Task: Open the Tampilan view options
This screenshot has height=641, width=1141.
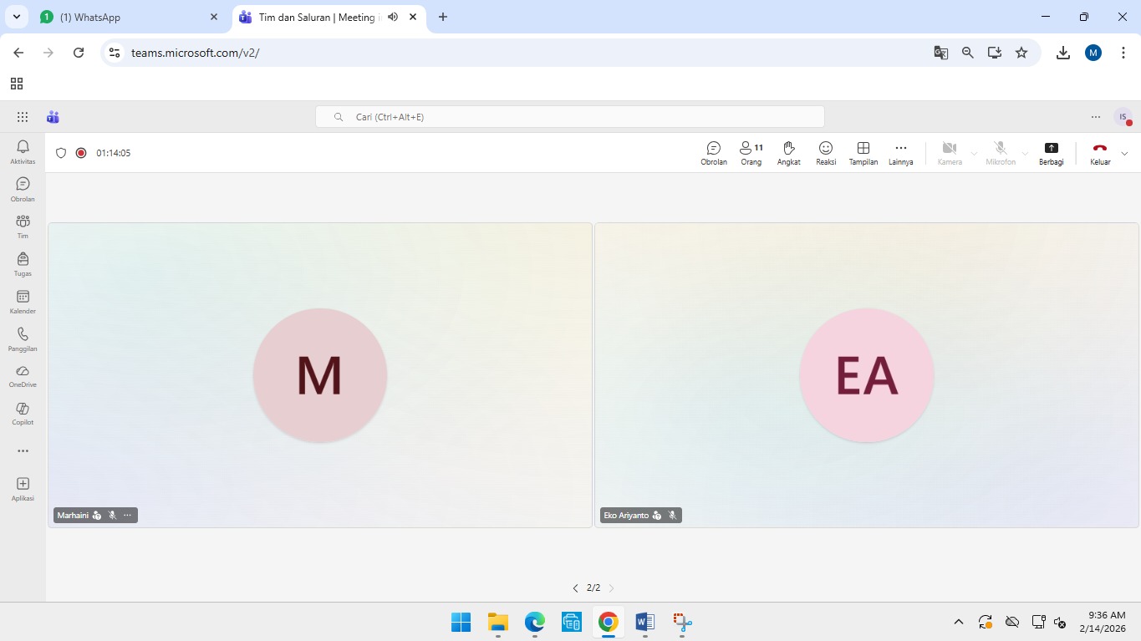Action: pyautogui.click(x=863, y=153)
